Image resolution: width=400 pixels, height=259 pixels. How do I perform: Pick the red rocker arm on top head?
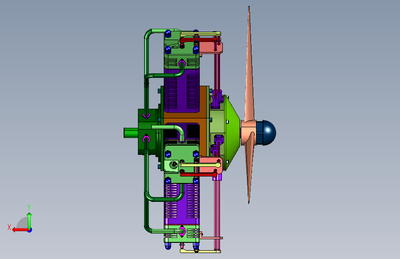(198, 40)
